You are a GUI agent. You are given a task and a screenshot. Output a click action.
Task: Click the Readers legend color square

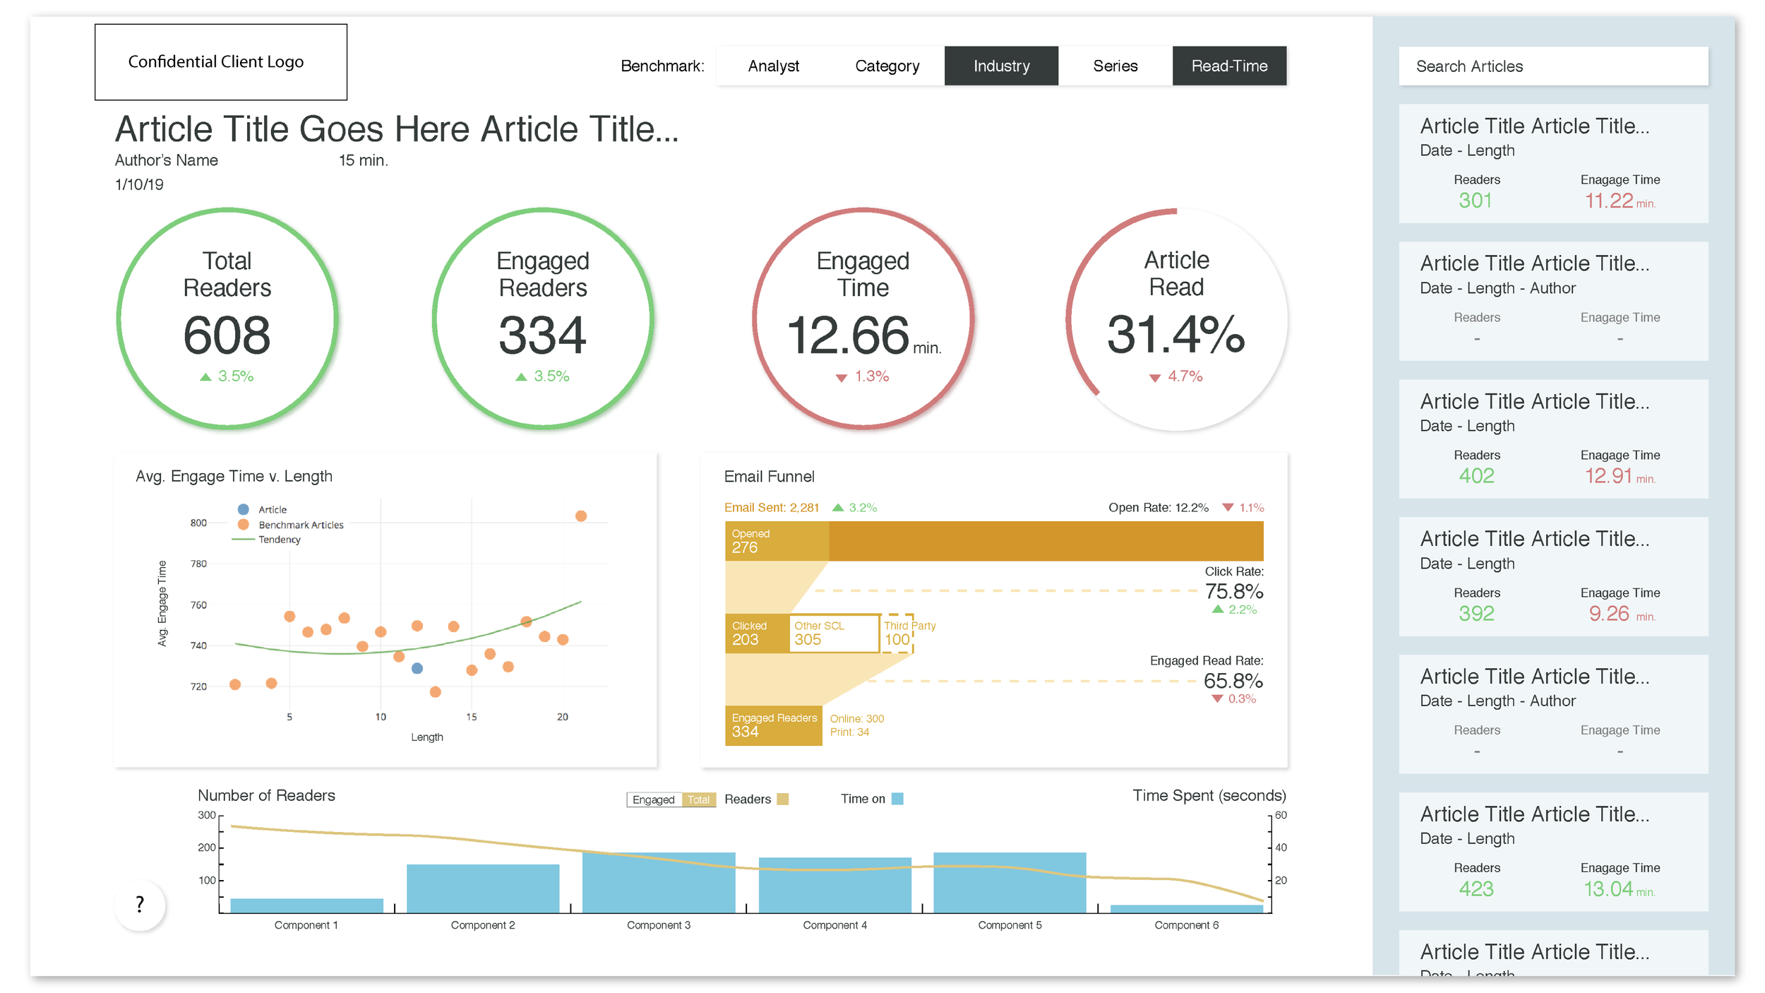click(782, 799)
